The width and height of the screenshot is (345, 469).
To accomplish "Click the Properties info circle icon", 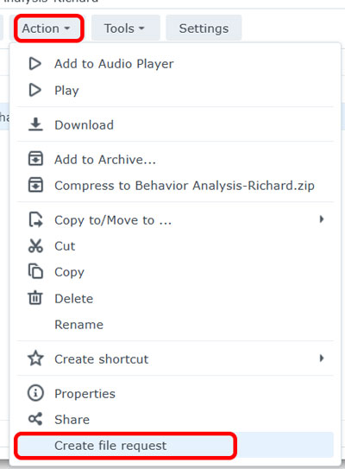I will coord(35,393).
